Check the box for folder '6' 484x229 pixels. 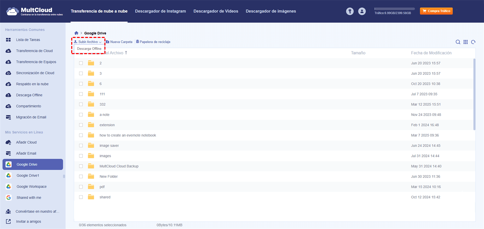coord(81,84)
